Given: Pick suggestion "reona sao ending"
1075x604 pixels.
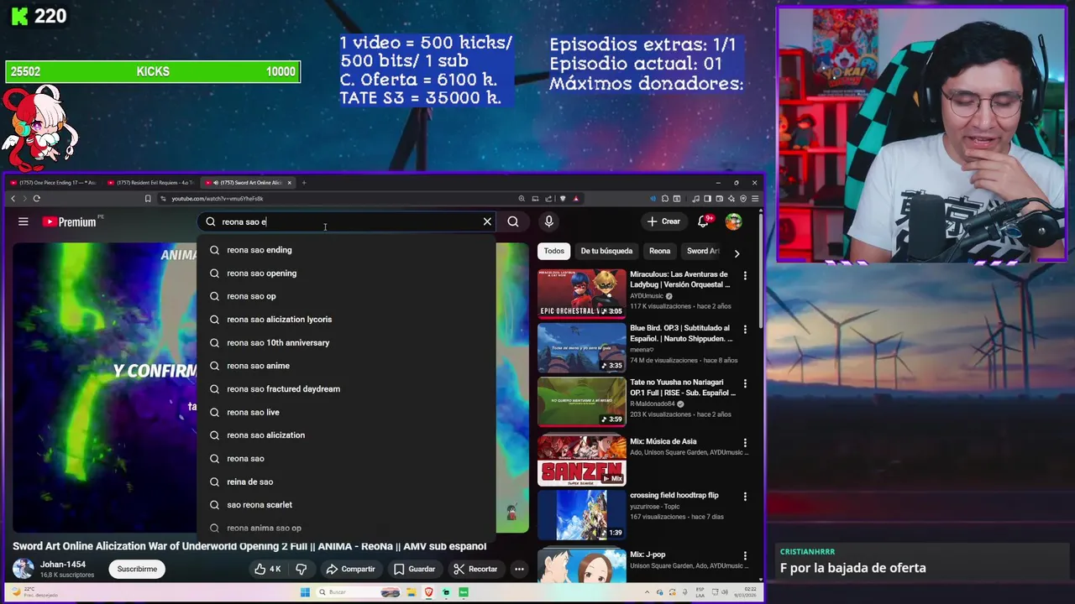Looking at the screenshot, I should [x=346, y=250].
